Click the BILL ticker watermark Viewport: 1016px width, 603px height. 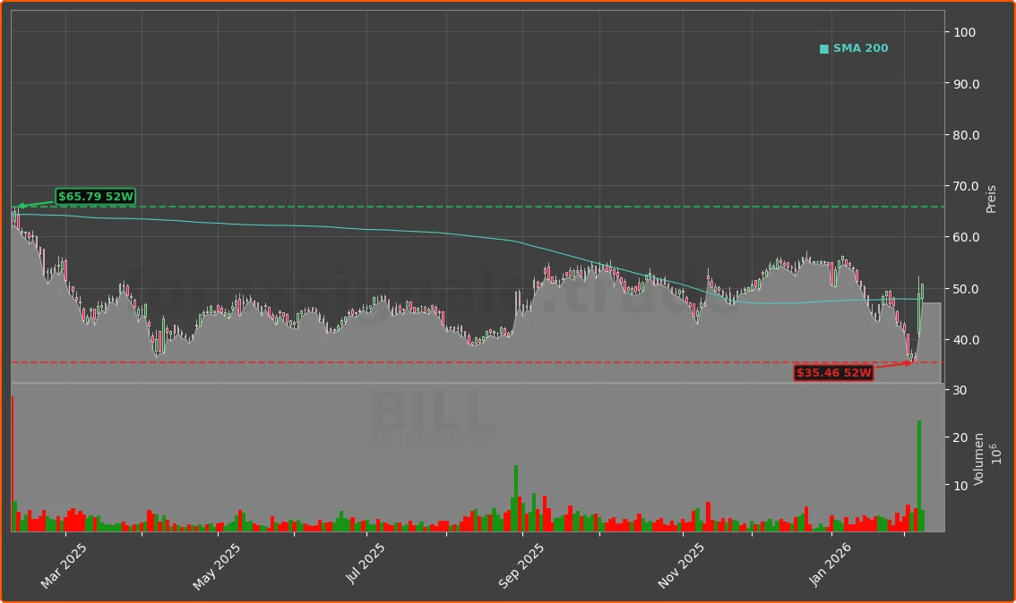432,413
